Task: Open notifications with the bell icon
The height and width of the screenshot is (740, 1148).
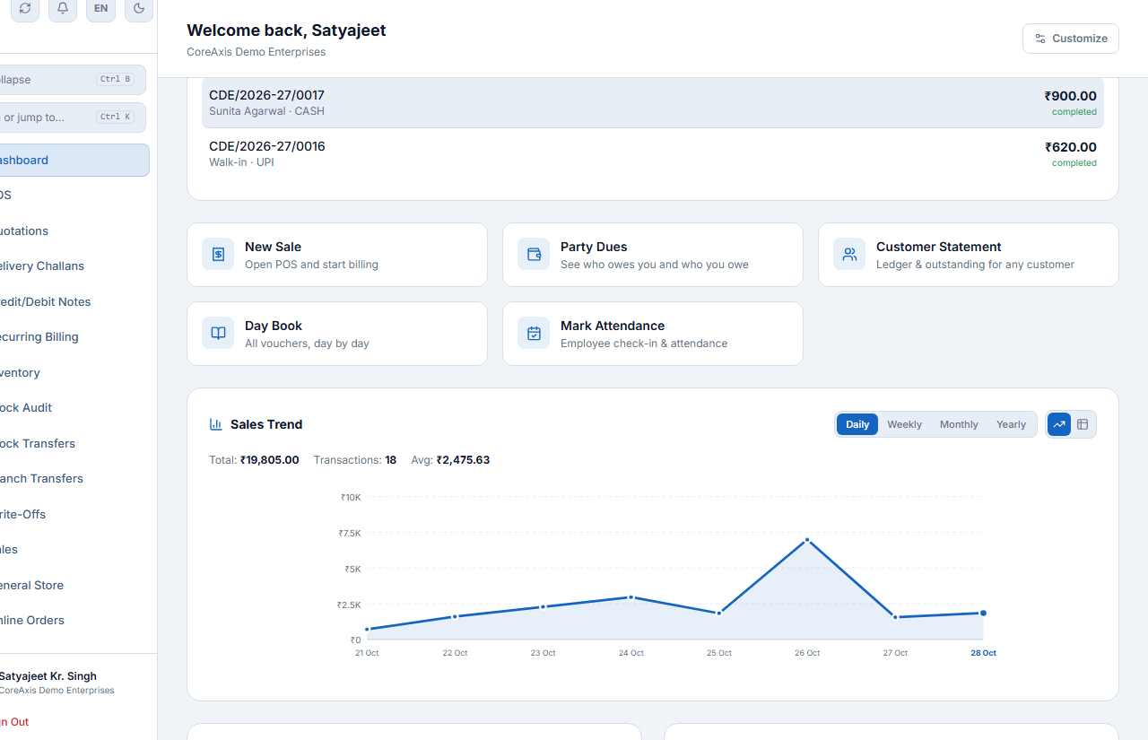Action: coord(63,8)
